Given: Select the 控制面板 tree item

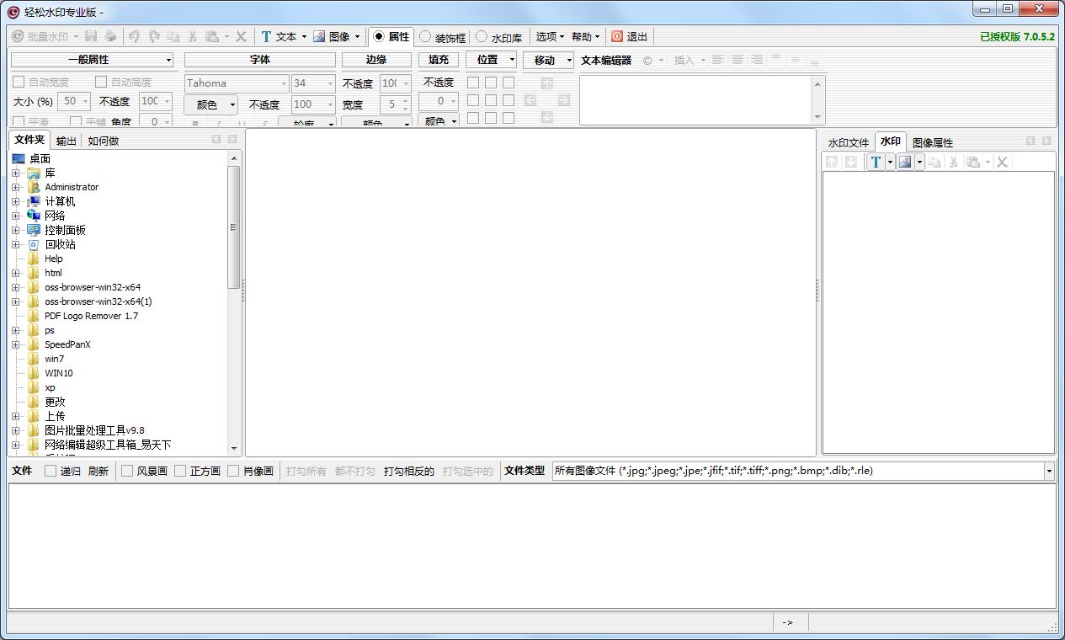Looking at the screenshot, I should 65,230.
